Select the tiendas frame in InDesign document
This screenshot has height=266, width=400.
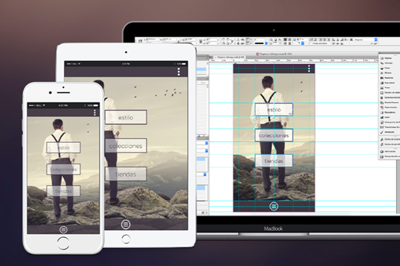[x=274, y=161]
